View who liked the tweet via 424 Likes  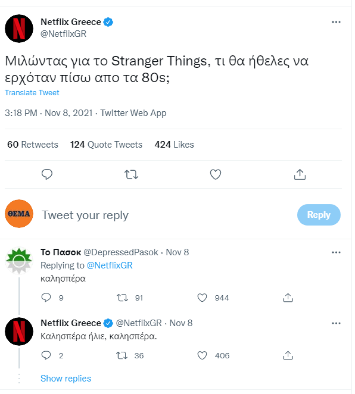[x=173, y=144]
